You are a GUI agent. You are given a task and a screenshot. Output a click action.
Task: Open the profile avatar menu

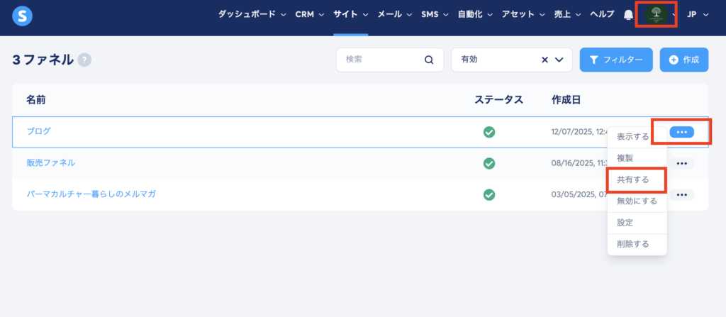click(655, 15)
